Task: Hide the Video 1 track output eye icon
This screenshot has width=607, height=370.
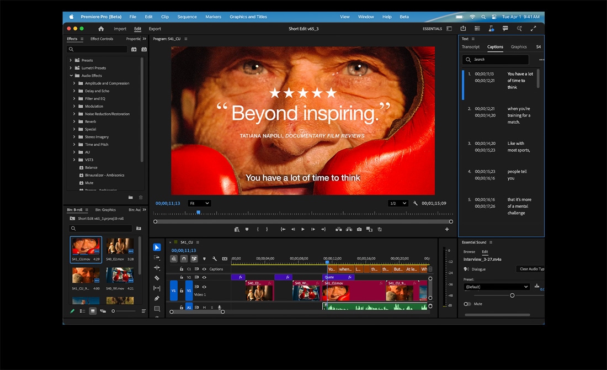Action: [204, 287]
